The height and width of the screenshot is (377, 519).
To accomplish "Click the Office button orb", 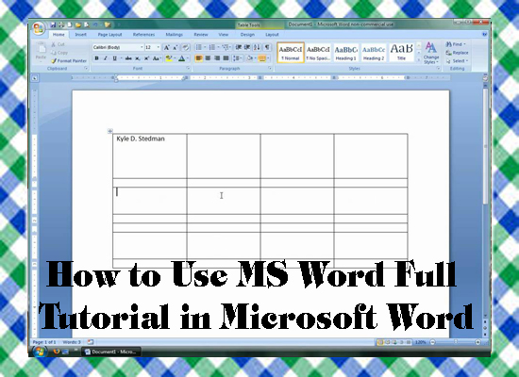I will tap(39, 28).
